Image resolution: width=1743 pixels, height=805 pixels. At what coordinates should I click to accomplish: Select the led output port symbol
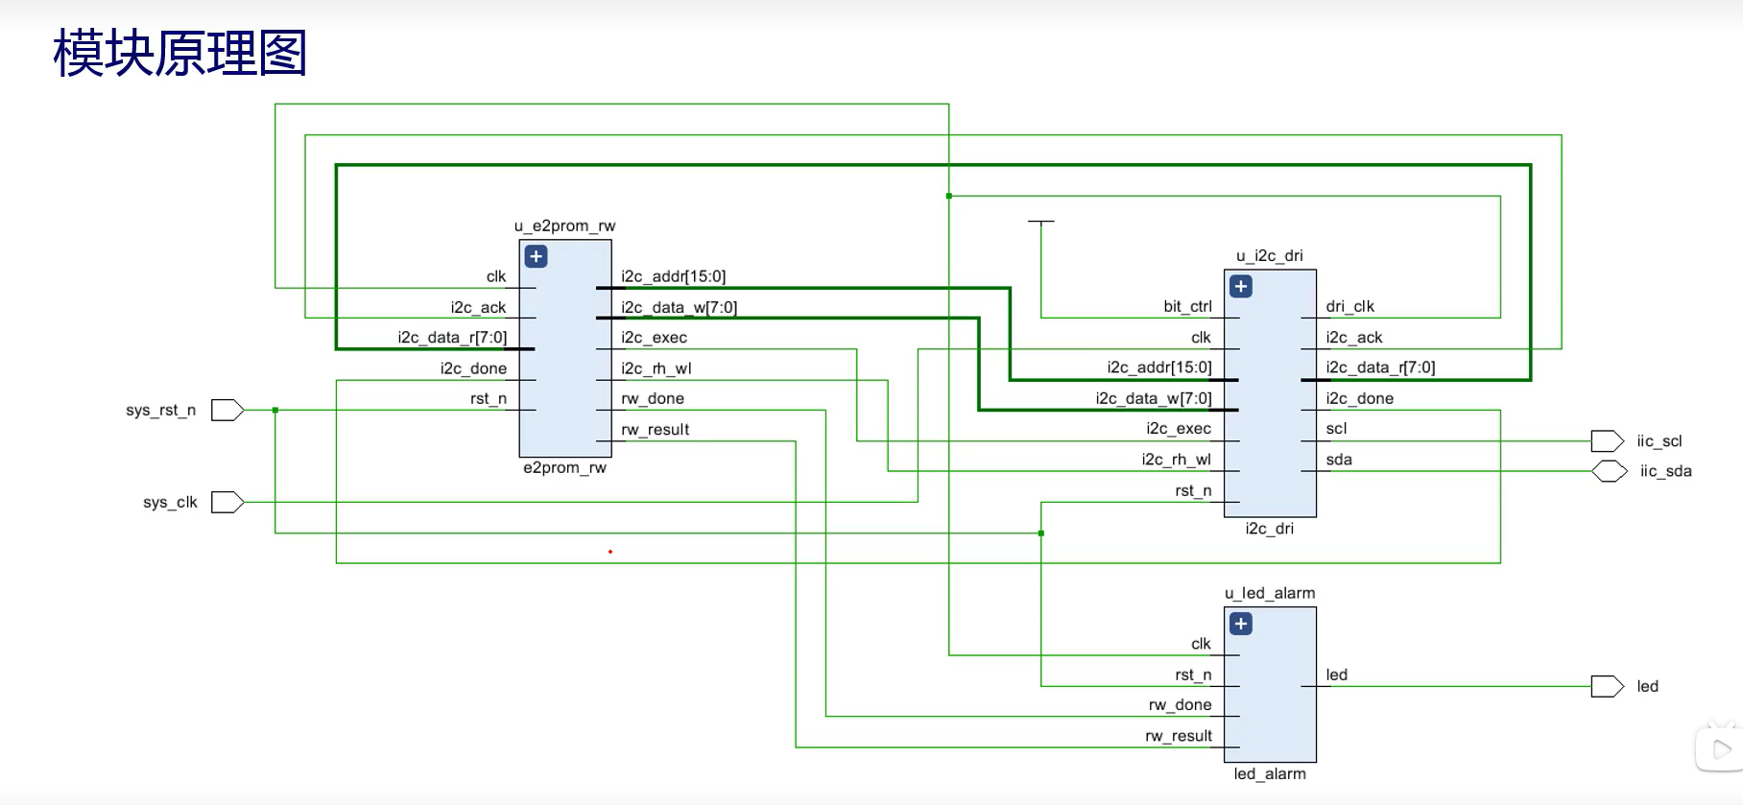(1608, 686)
